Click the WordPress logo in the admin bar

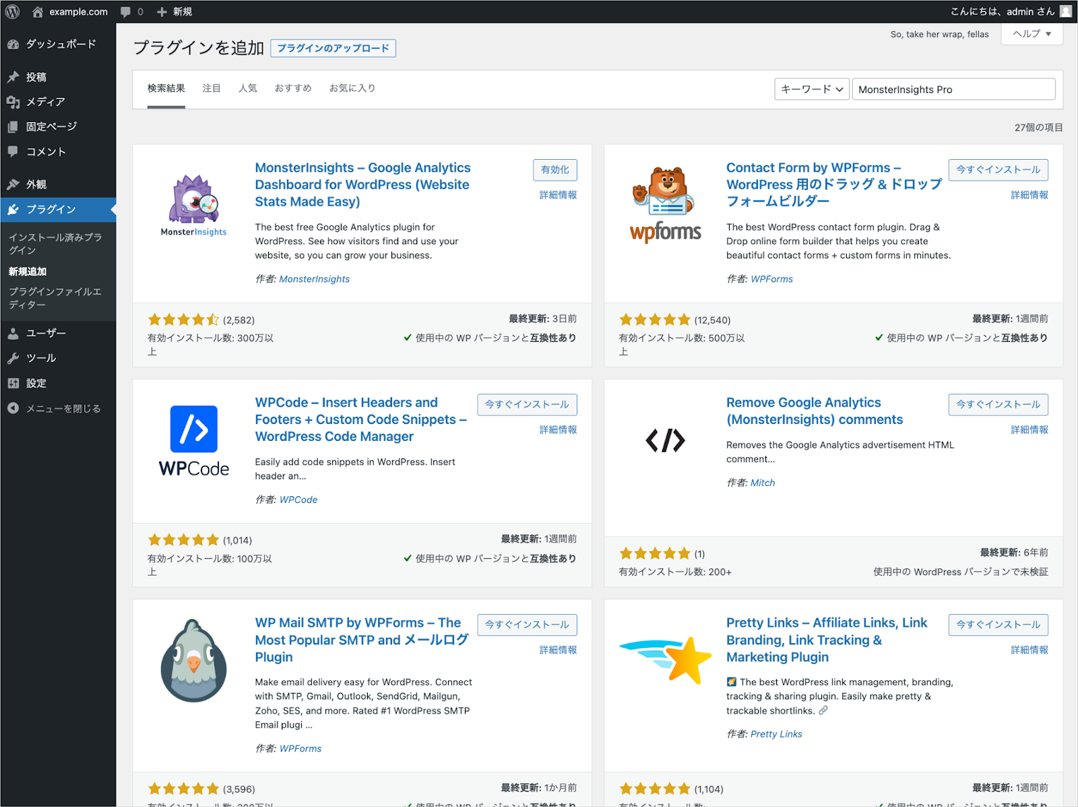[x=12, y=11]
